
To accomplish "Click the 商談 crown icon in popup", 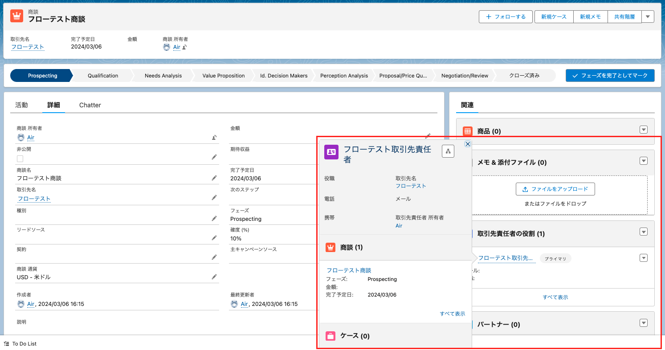I will pyautogui.click(x=330, y=247).
